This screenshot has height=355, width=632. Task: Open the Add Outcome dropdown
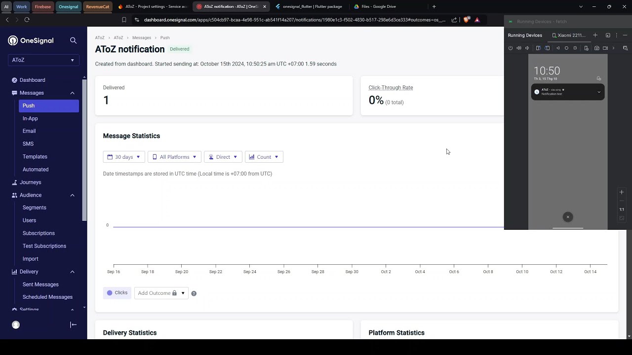coord(161,293)
